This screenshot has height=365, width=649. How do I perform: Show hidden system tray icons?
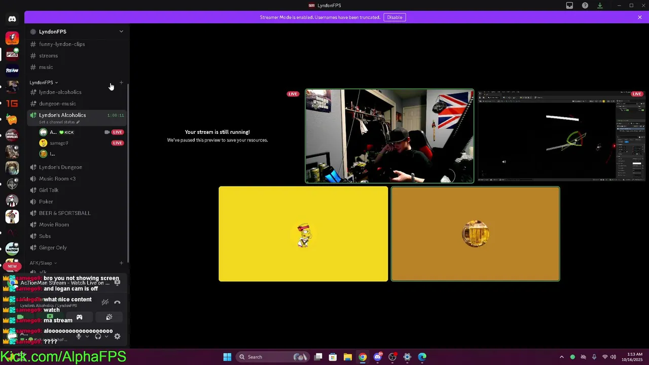tap(561, 357)
